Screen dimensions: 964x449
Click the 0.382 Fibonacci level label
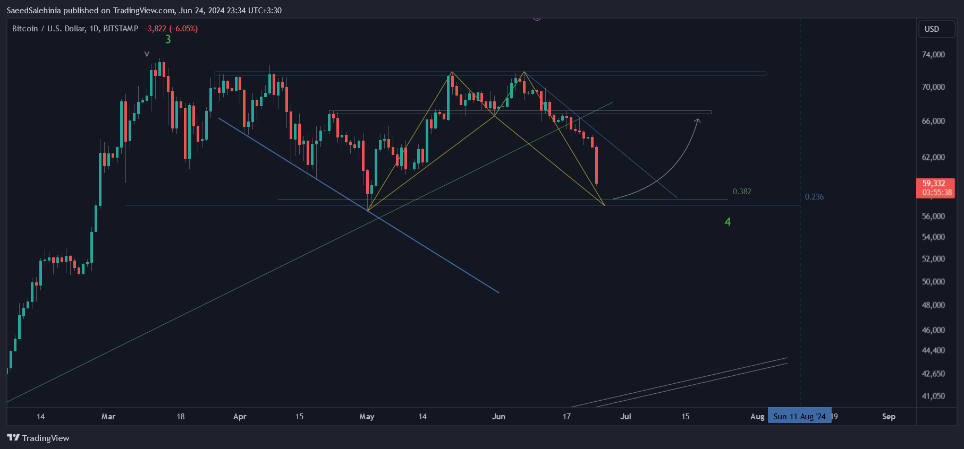[x=742, y=192]
